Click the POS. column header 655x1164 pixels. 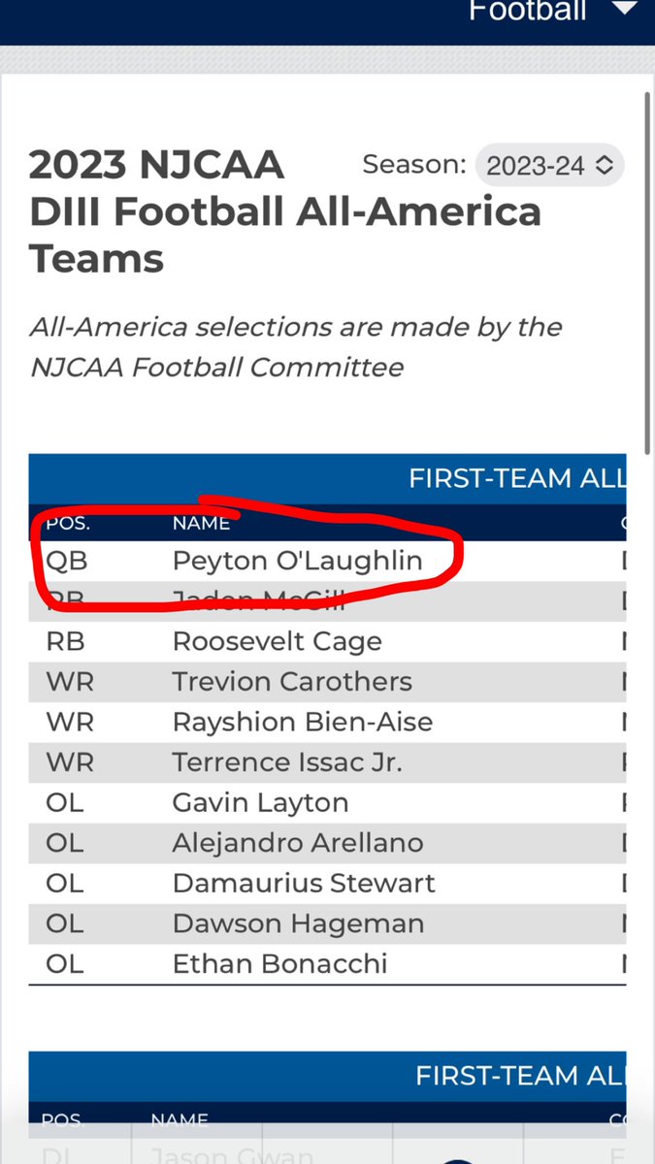[x=68, y=524]
